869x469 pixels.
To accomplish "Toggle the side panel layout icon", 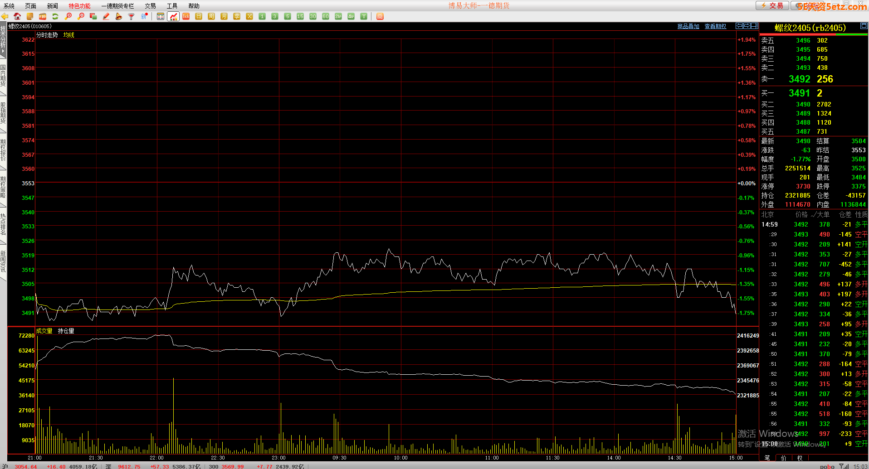I will pyautogui.click(x=754, y=26).
